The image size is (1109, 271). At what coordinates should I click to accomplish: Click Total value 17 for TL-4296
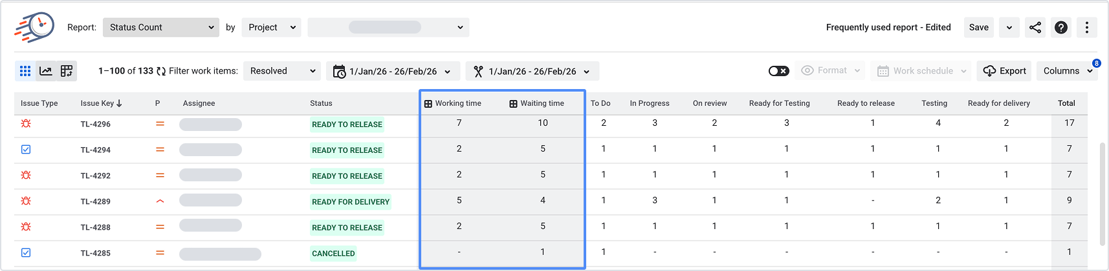tap(1070, 123)
